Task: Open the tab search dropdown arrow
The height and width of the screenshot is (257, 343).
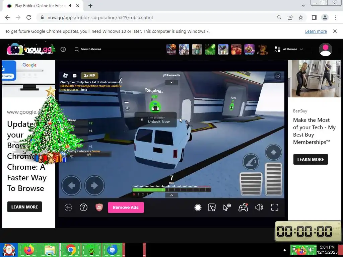Action: click(x=303, y=6)
